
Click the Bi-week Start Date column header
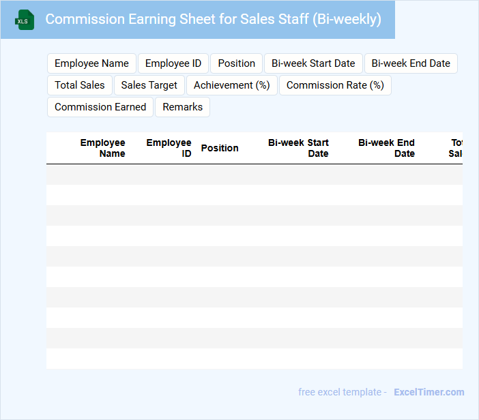click(x=298, y=148)
